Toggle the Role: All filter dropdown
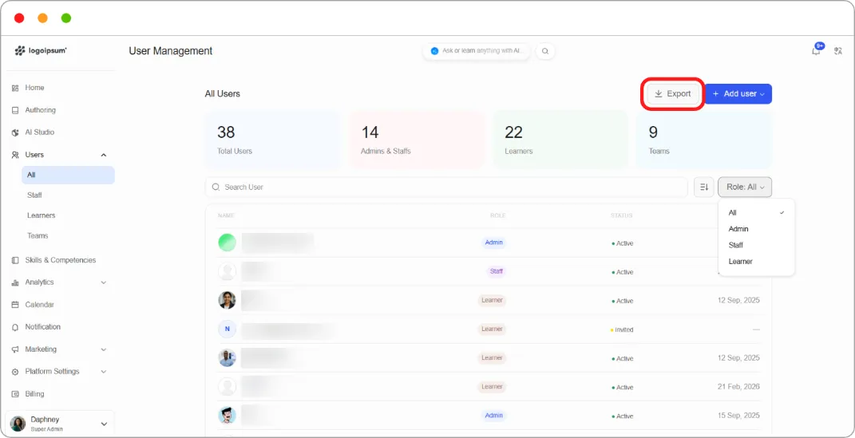 745,187
